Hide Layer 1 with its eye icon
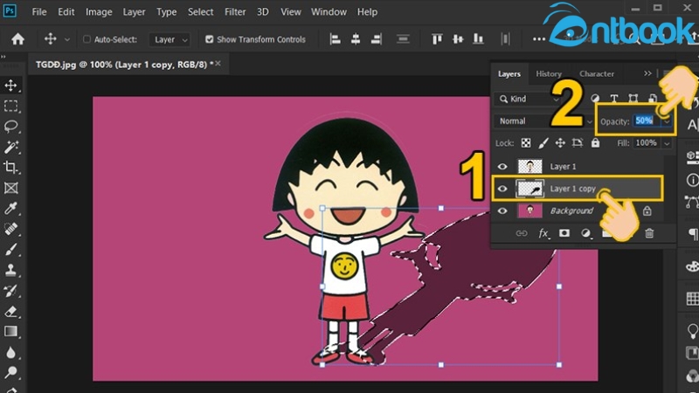Viewport: 699px width, 393px height. click(x=502, y=166)
